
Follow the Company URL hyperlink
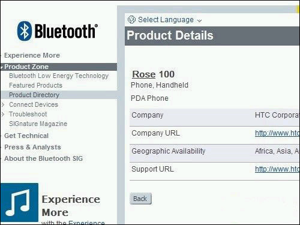[277, 133]
